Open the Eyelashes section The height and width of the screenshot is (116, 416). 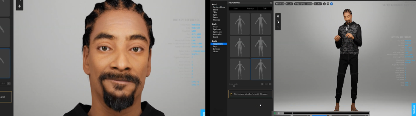point(217,32)
